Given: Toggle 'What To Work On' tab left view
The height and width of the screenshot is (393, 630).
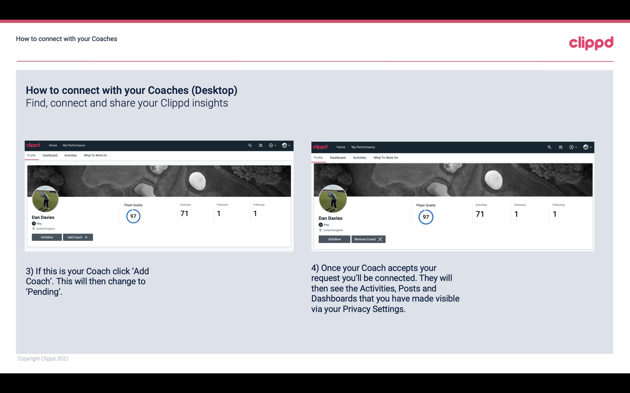Looking at the screenshot, I should (95, 155).
